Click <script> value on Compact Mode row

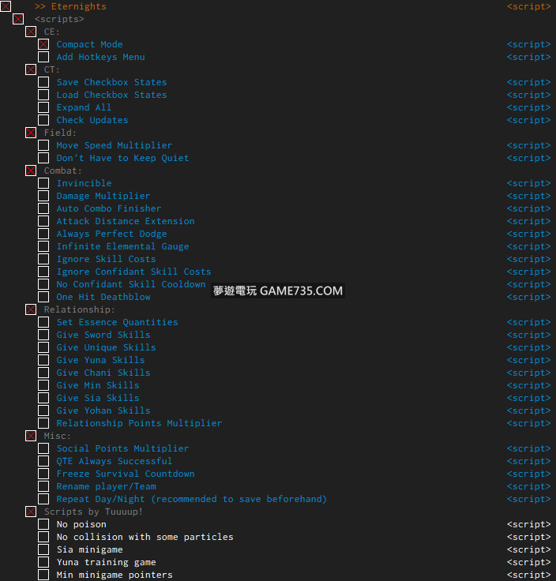pyautogui.click(x=528, y=44)
